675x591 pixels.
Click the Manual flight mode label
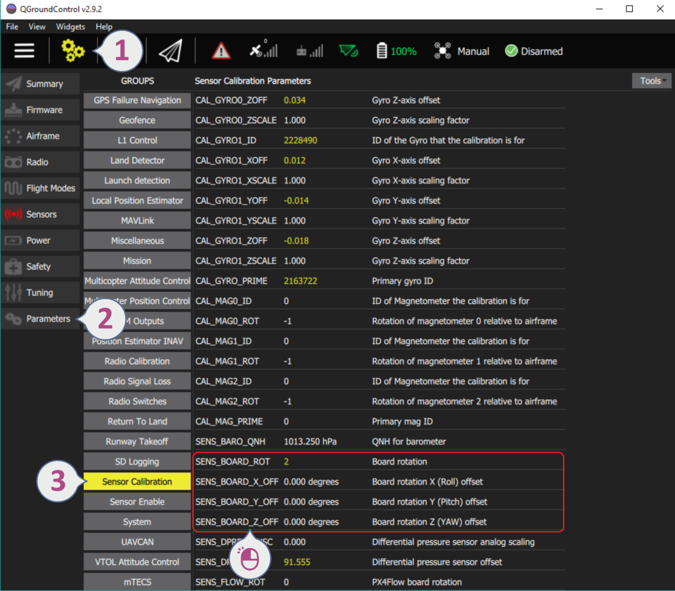coord(473,51)
